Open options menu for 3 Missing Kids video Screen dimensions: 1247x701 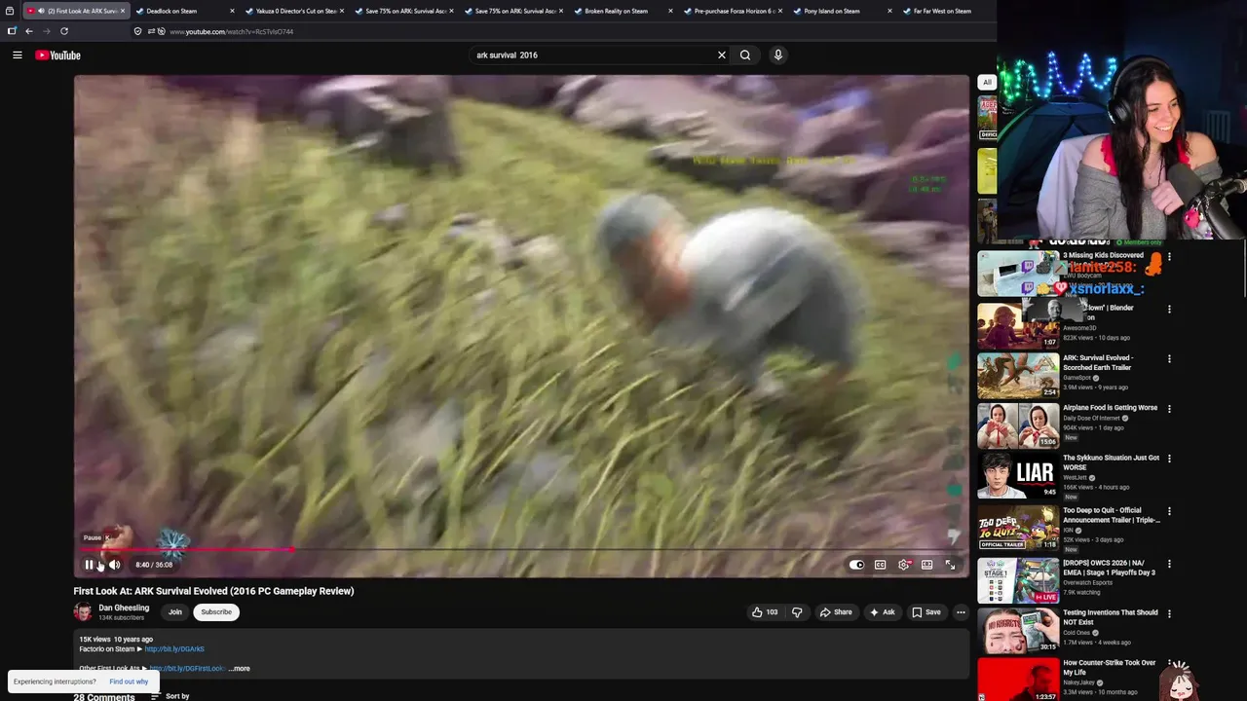tap(1169, 257)
